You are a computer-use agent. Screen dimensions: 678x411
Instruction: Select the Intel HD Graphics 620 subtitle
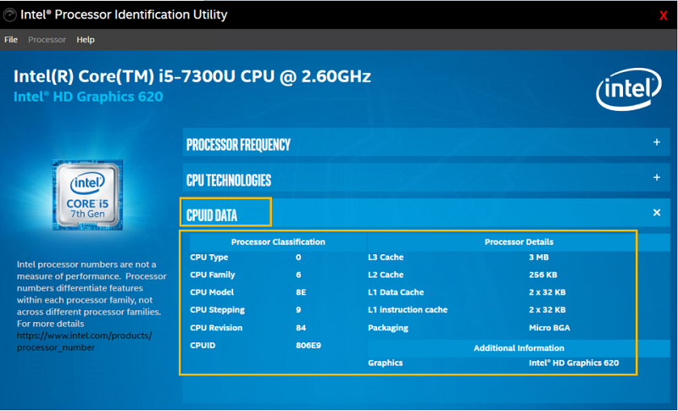[x=88, y=97]
